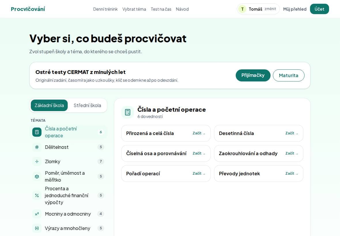Select Čísla a početní operace topic in sidebar
340x236 pixels.
pos(68,132)
